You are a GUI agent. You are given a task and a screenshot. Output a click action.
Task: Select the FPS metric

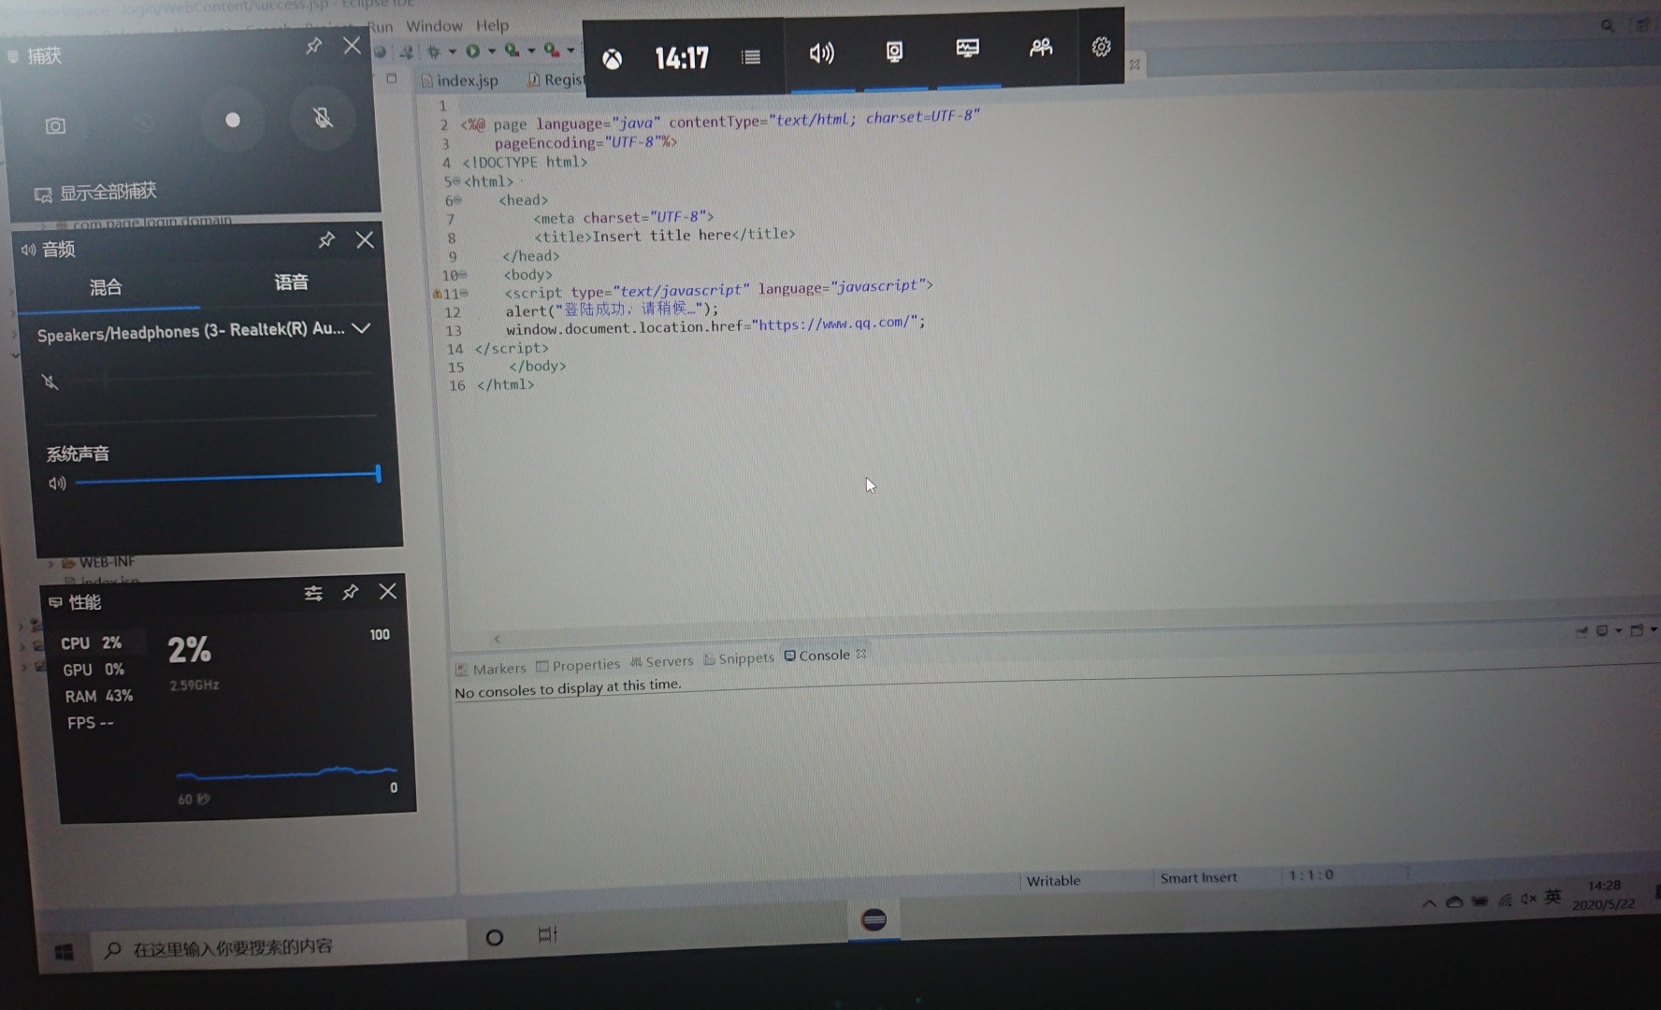coord(91,723)
